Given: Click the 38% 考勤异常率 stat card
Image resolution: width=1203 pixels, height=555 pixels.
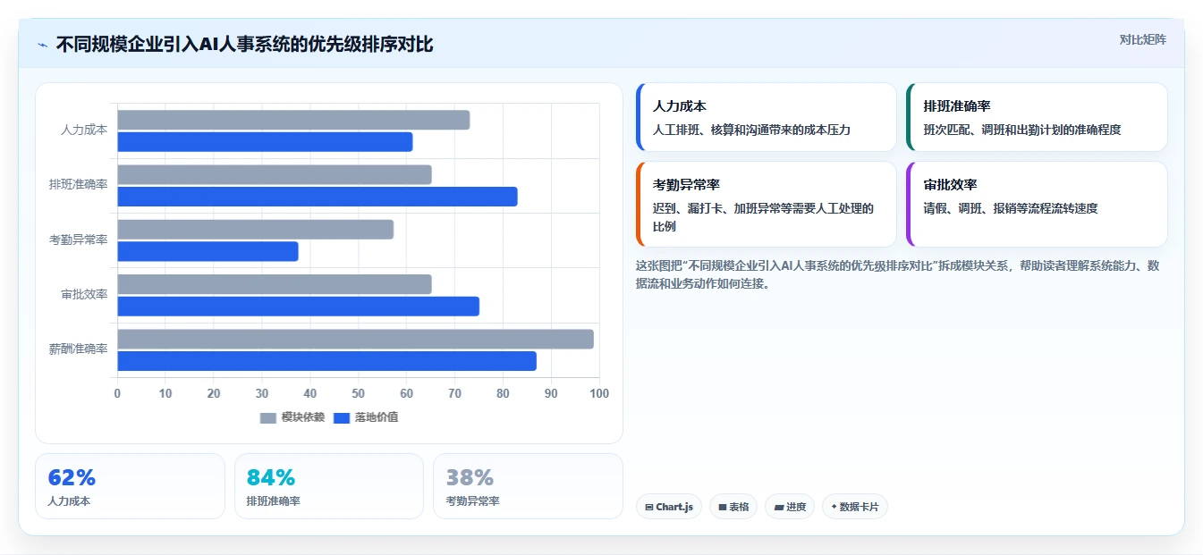Looking at the screenshot, I should pos(528,486).
